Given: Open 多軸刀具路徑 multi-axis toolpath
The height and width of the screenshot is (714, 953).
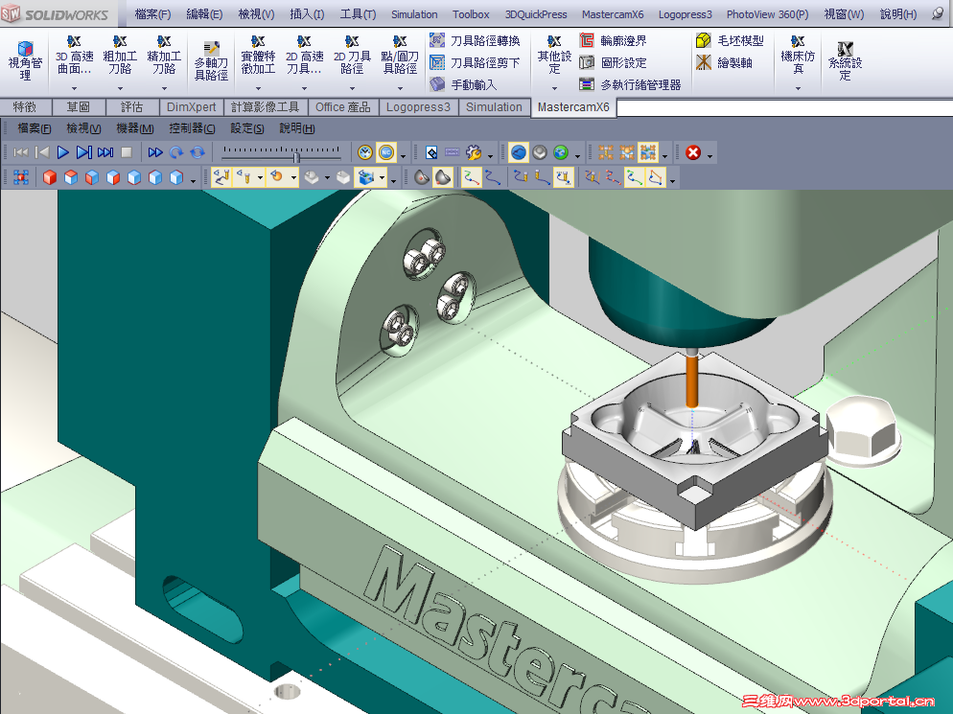Looking at the screenshot, I should (x=211, y=60).
